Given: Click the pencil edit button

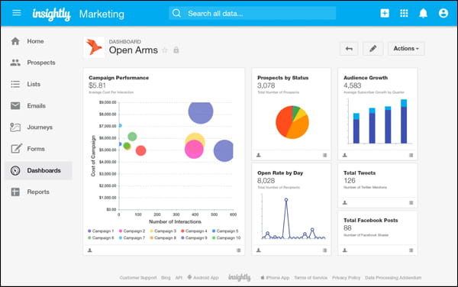Looking at the screenshot, I should (x=373, y=48).
